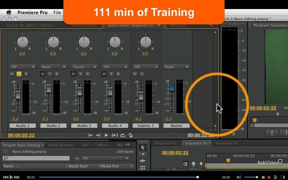This screenshot has height=180, width=288.
Task: Click the Go to Out Point transport icon
Action: click(98, 135)
